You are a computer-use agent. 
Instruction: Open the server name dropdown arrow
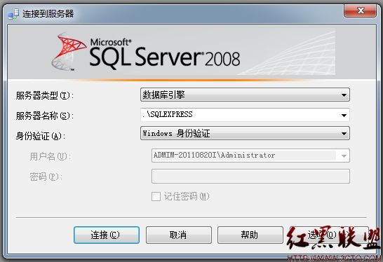[x=344, y=115]
